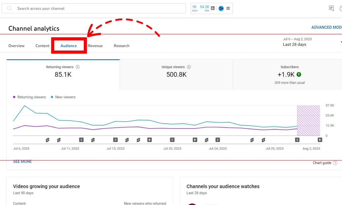
Task: Click the 37.5K y-axis label
Action: point(330,106)
